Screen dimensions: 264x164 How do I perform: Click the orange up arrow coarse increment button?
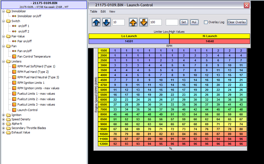click(133, 22)
